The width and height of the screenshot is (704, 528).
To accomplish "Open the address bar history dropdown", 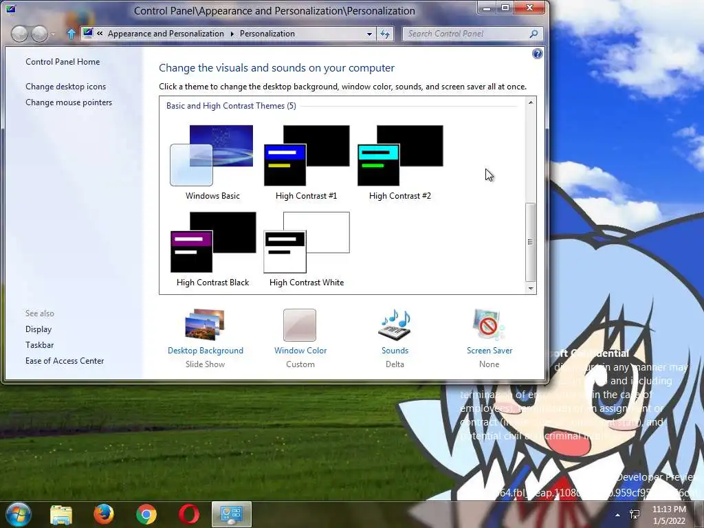I will click(x=369, y=34).
